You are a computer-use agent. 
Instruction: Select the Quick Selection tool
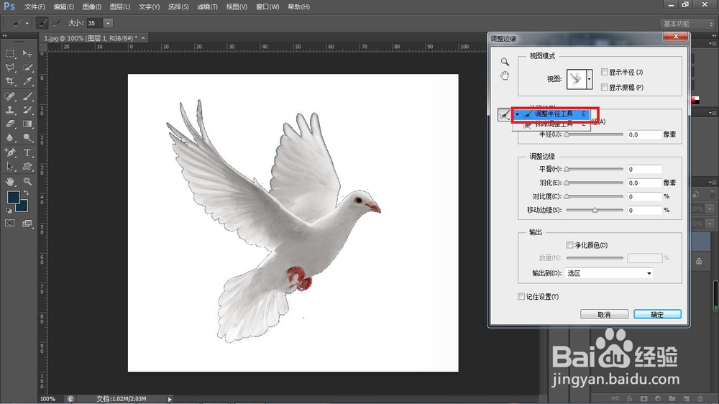coord(27,68)
